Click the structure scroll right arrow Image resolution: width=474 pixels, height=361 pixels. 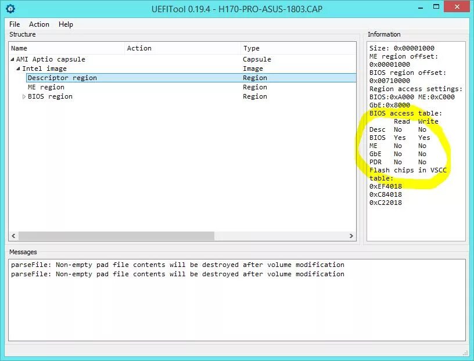tap(351, 236)
